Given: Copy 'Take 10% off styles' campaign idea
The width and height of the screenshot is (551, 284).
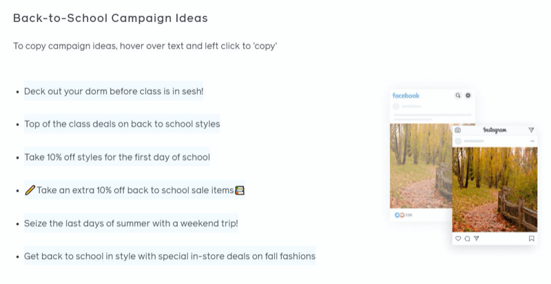Looking at the screenshot, I should pos(117,157).
